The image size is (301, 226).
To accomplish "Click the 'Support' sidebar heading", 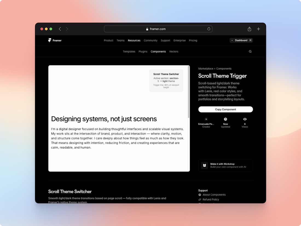I will click(203, 190).
